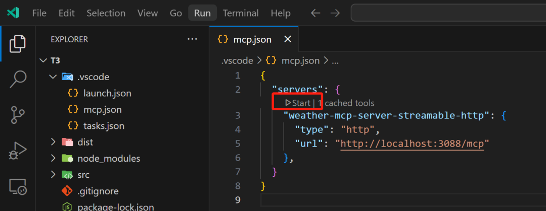Open the Run and Debug view
Viewport: 546px width, 211px height.
click(x=17, y=151)
